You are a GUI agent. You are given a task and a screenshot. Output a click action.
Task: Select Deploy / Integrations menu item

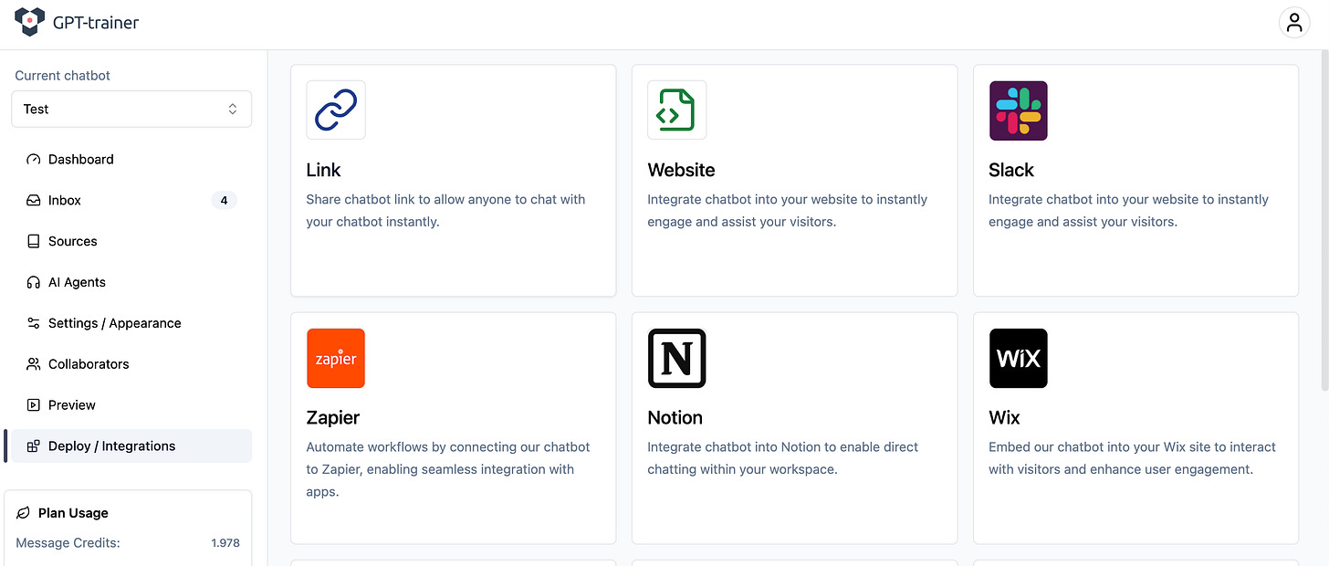click(130, 446)
